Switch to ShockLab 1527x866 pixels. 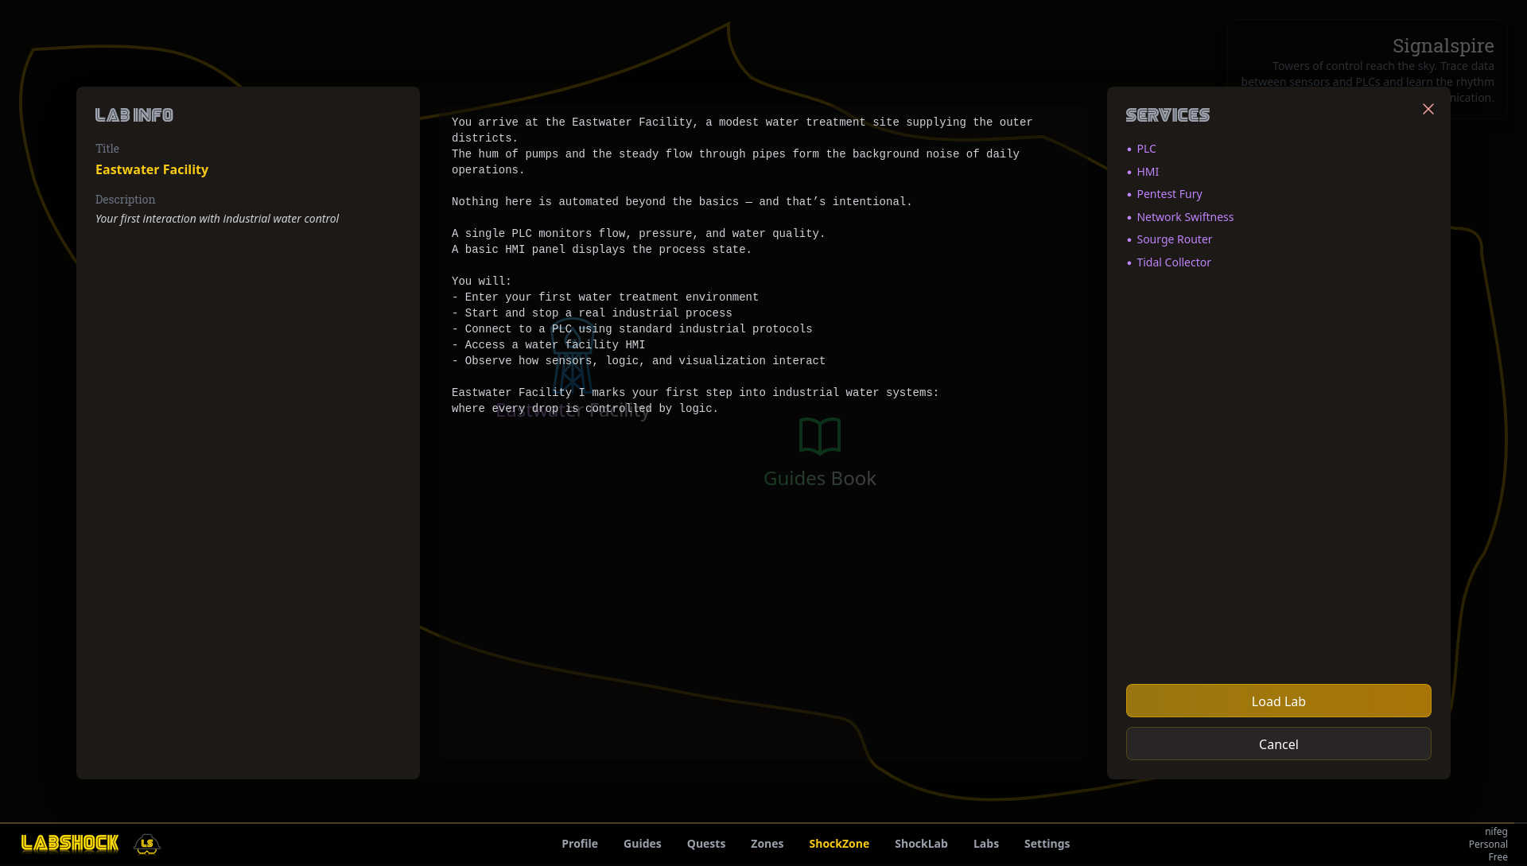(x=920, y=843)
